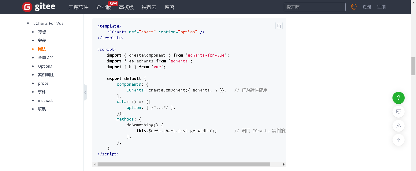This screenshot has width=416, height=171.
Task: Click the warning triangle report icon
Action: (398, 126)
